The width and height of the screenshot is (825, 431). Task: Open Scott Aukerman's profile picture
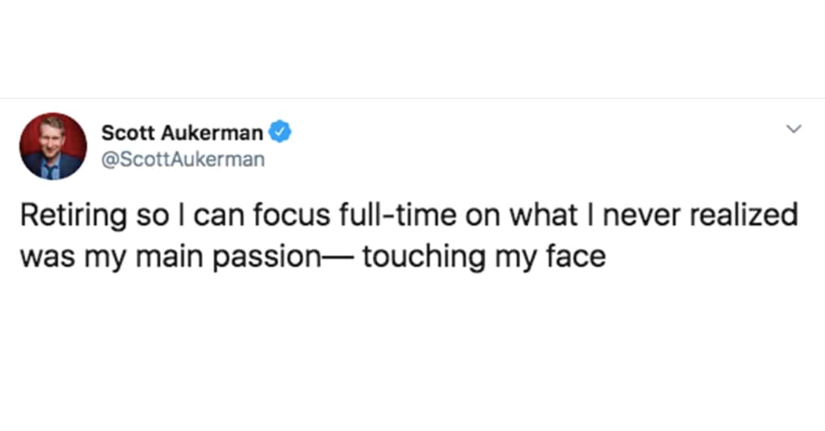point(54,146)
